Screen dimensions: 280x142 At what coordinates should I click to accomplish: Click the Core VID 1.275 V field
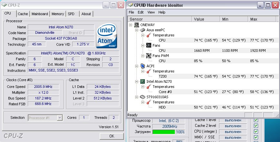(x=83, y=44)
